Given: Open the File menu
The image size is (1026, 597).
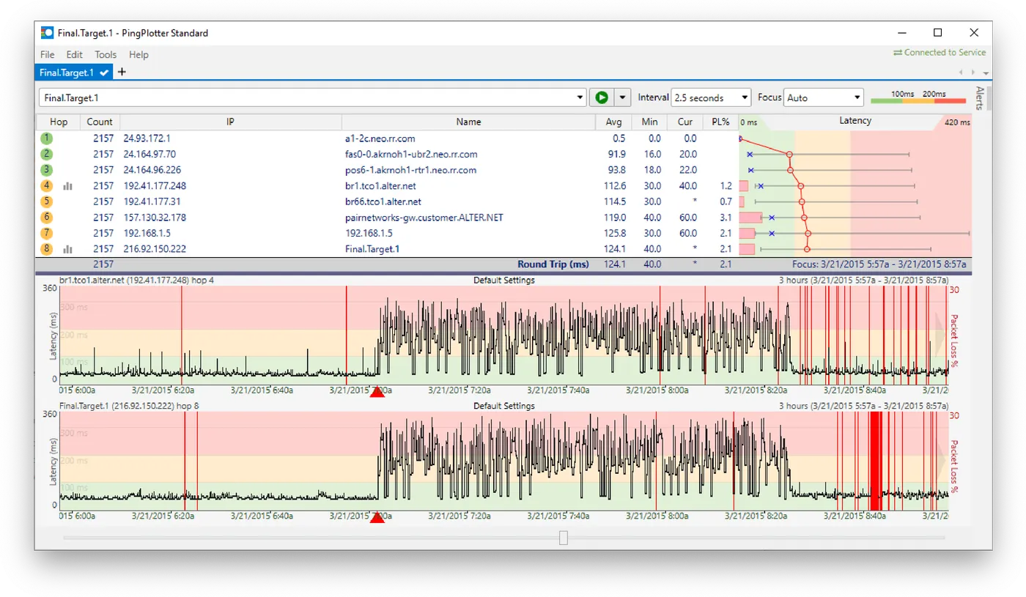Looking at the screenshot, I should [47, 54].
